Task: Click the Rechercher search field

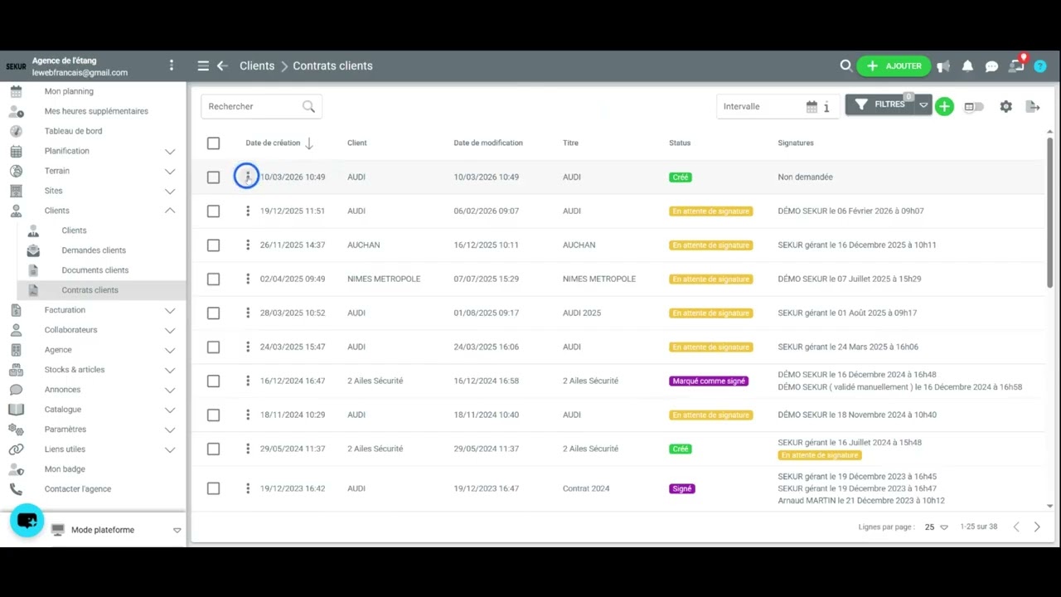Action: pos(261,106)
